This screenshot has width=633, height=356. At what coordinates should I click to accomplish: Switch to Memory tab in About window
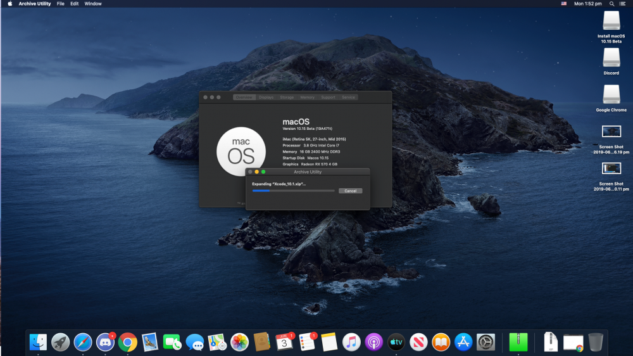(x=307, y=98)
